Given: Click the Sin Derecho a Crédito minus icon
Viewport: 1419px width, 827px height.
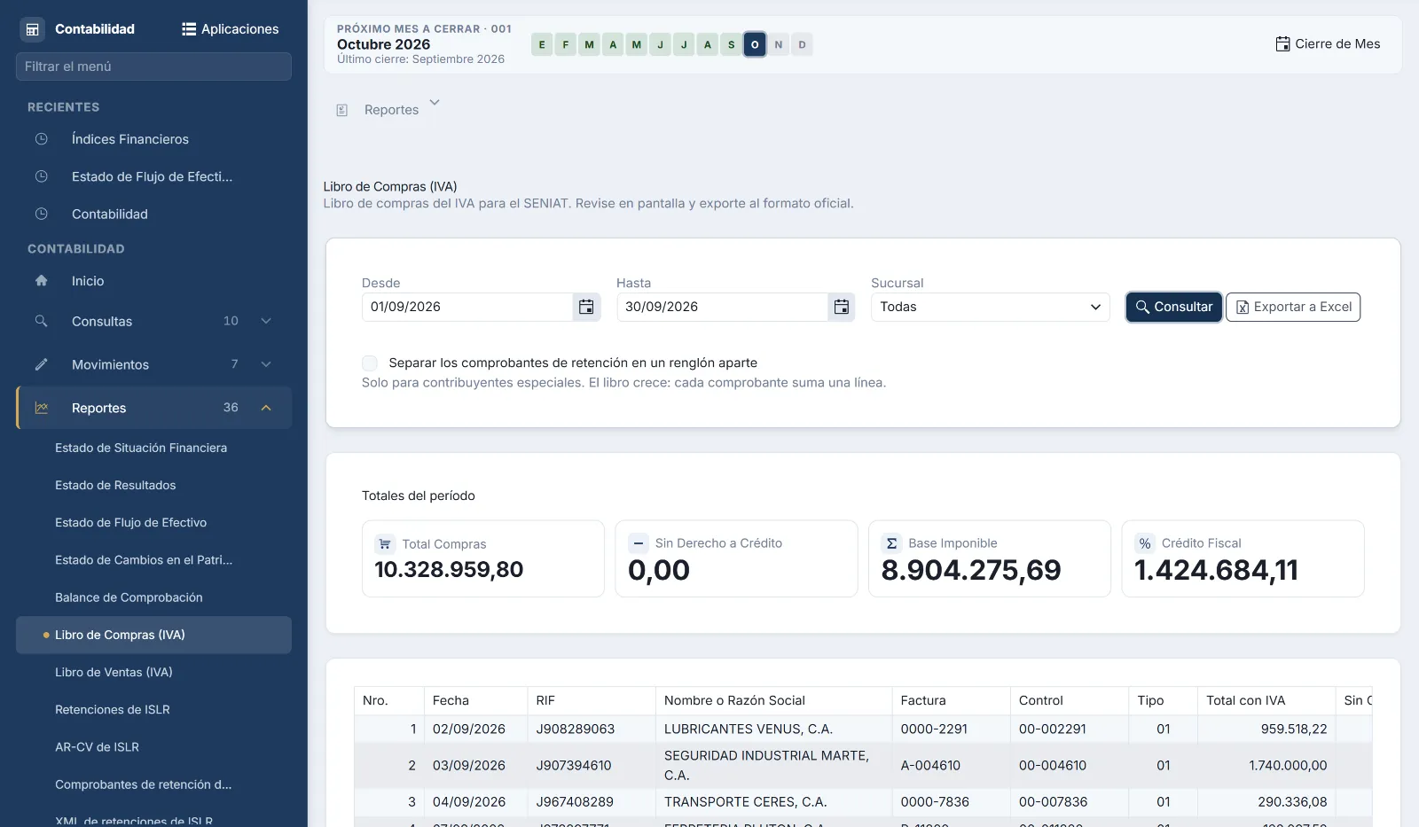Looking at the screenshot, I should pyautogui.click(x=639, y=543).
